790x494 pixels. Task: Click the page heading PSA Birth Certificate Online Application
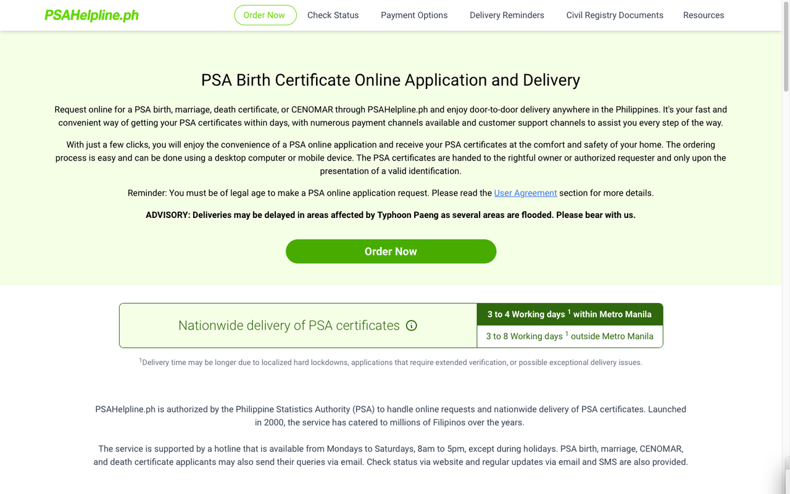click(391, 80)
